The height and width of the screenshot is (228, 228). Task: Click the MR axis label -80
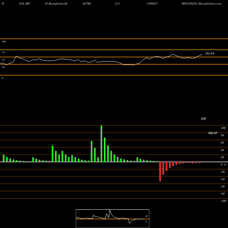(x=223, y=194)
